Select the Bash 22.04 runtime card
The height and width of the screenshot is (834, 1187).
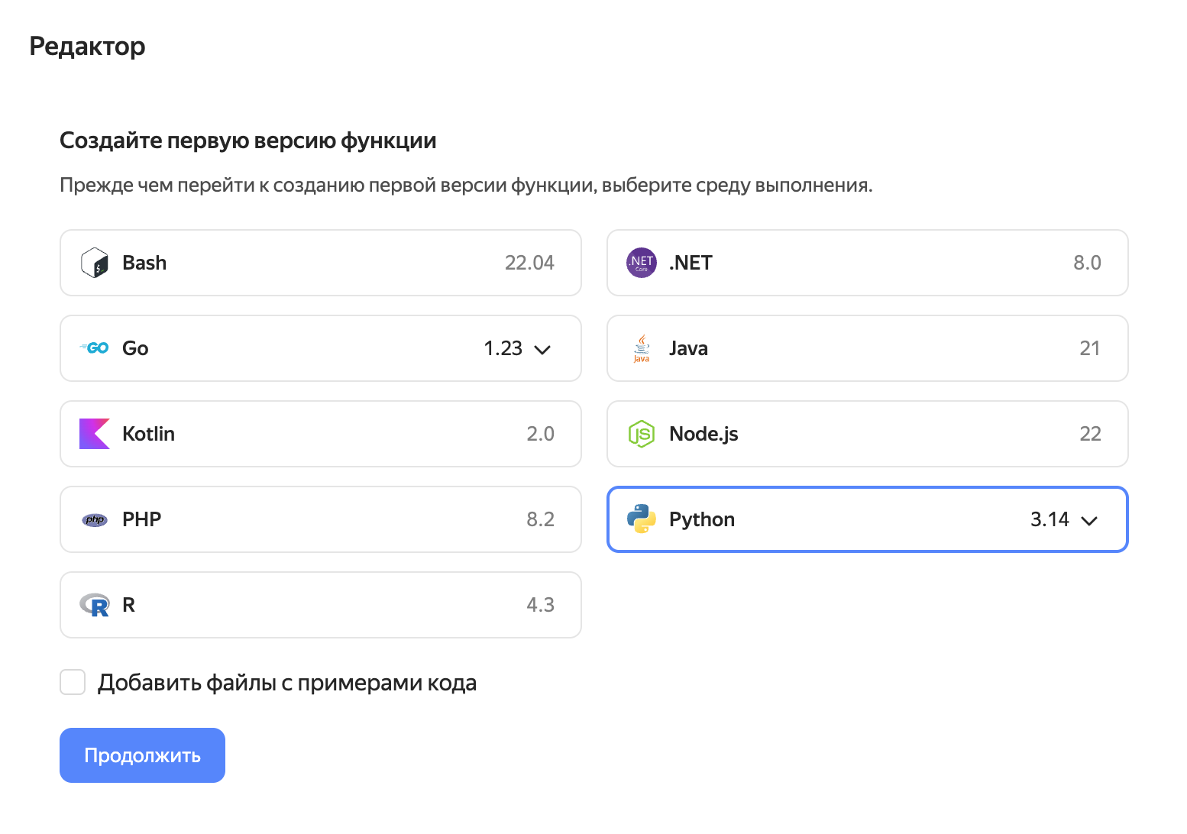click(321, 263)
